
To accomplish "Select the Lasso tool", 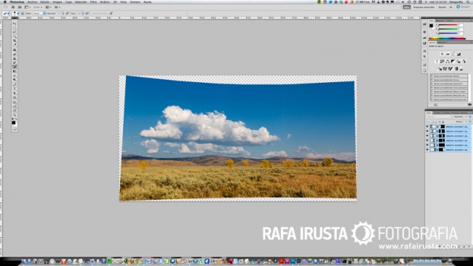I will coord(14,32).
